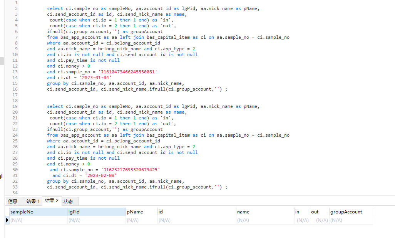
Task: Select the 结果 2 tab
Action: click(x=52, y=201)
